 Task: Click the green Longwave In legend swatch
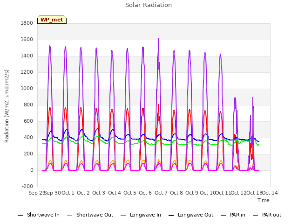pos(123,216)
